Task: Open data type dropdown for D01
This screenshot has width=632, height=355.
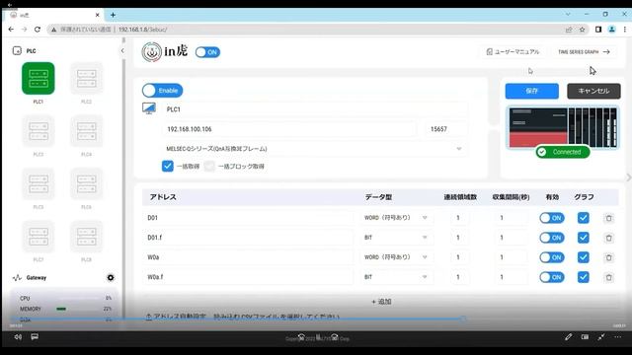Action: coord(397,218)
